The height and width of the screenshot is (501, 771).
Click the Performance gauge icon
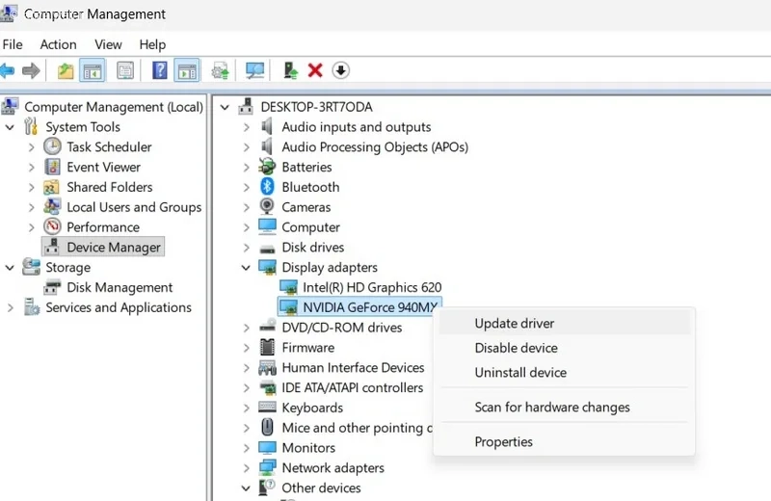[52, 226]
